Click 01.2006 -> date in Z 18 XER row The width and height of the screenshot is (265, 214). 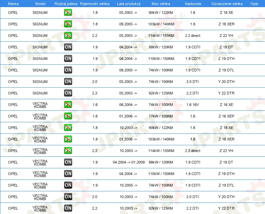click(128, 139)
